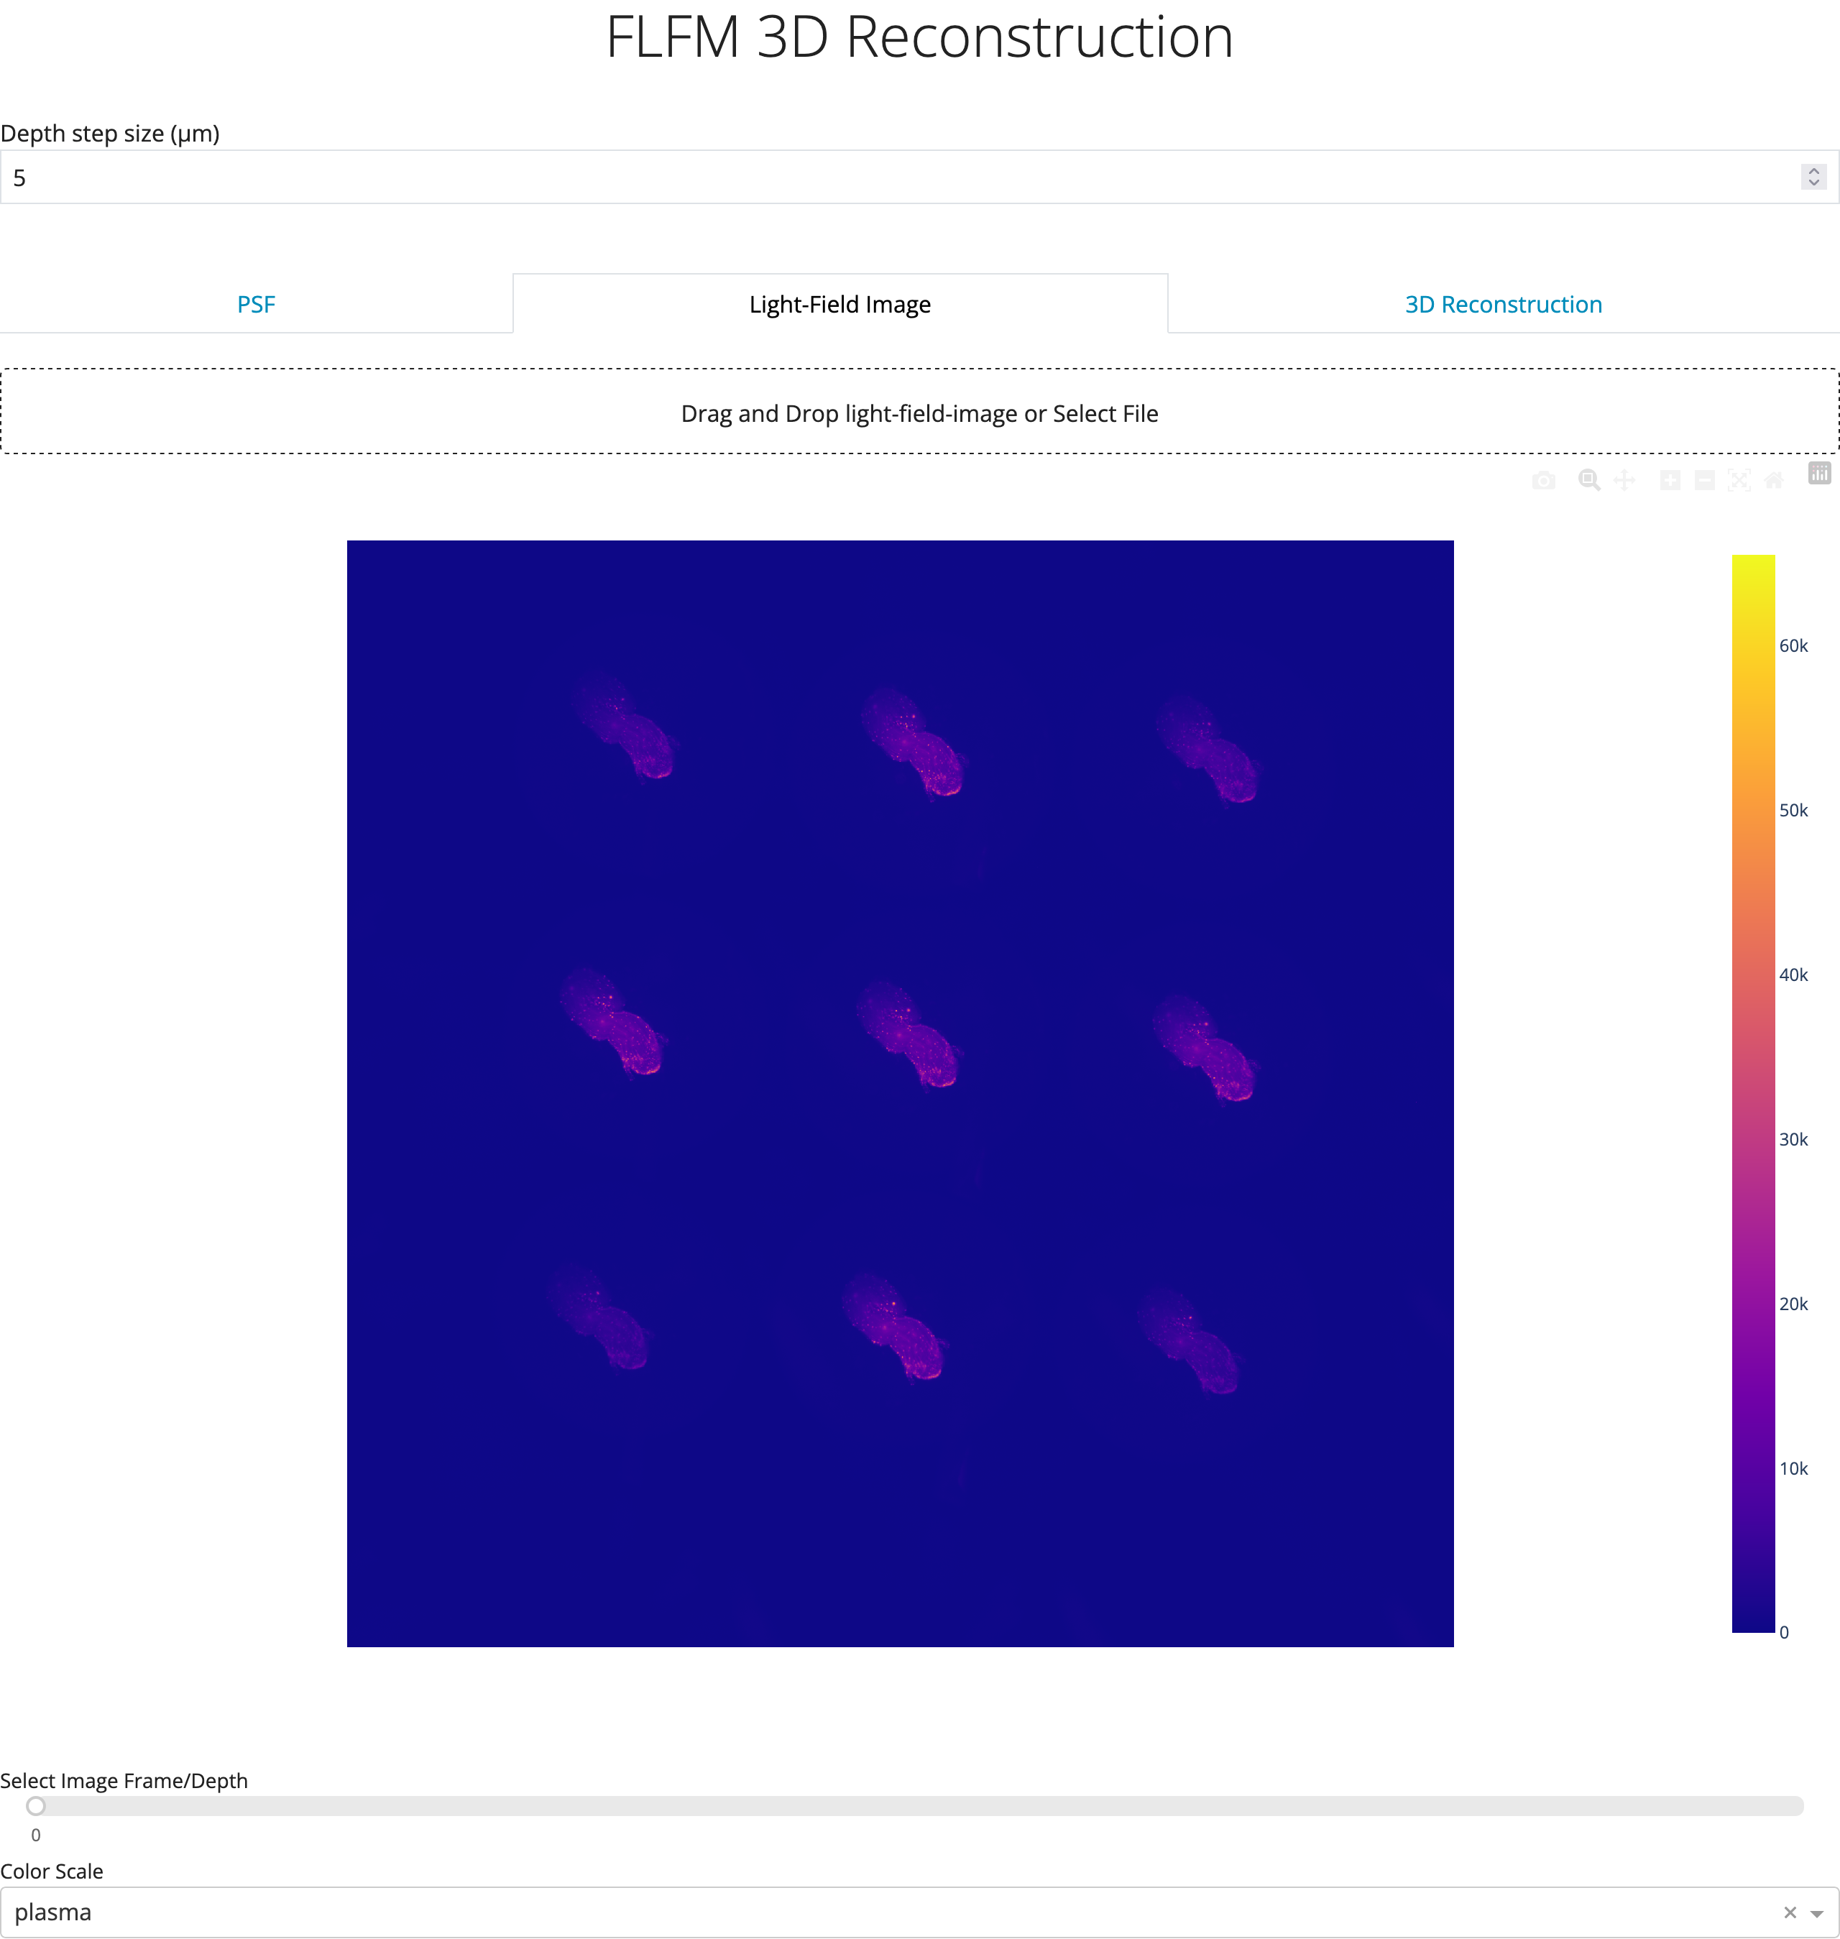This screenshot has width=1840, height=1939.
Task: Click the plasma value in the Color Scale box
Action: tap(53, 1912)
